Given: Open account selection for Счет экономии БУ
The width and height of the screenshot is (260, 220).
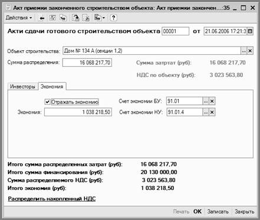Looking at the screenshot, I should point(206,101).
